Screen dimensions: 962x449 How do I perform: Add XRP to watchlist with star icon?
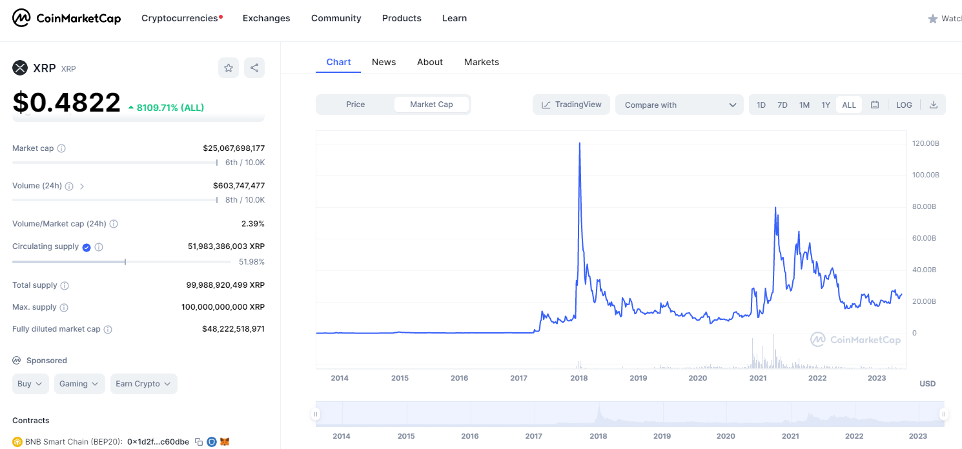coord(229,68)
